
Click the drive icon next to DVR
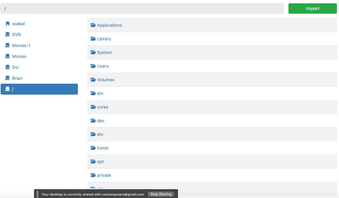pyautogui.click(x=8, y=35)
